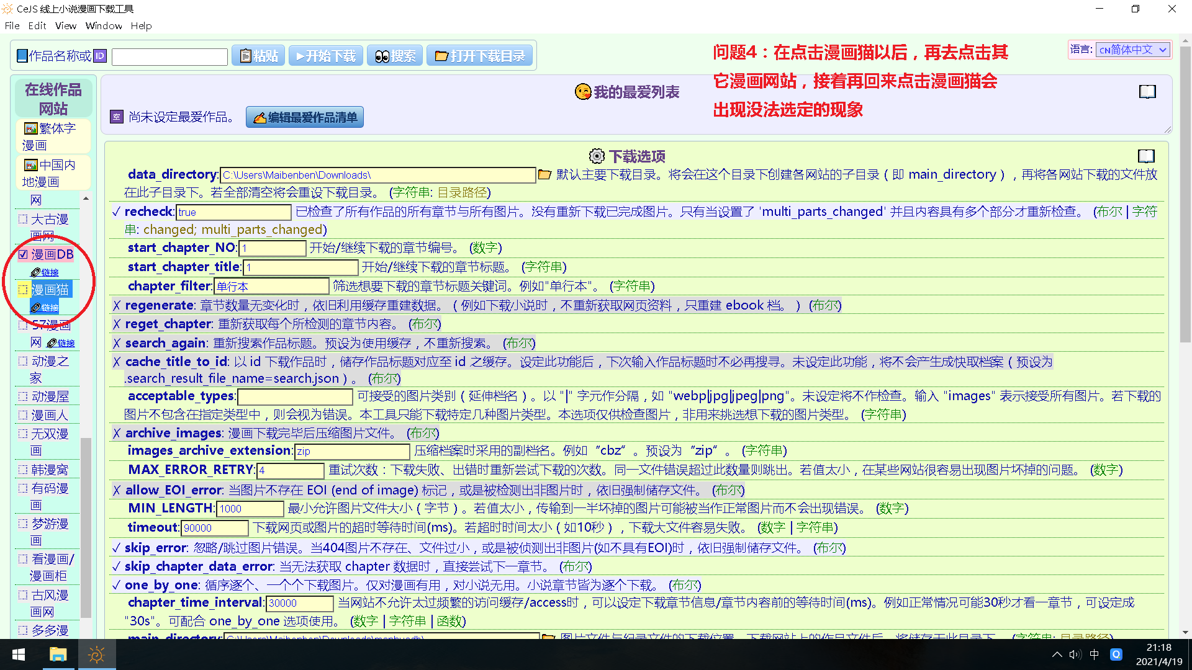Open the File menu

(x=12, y=25)
